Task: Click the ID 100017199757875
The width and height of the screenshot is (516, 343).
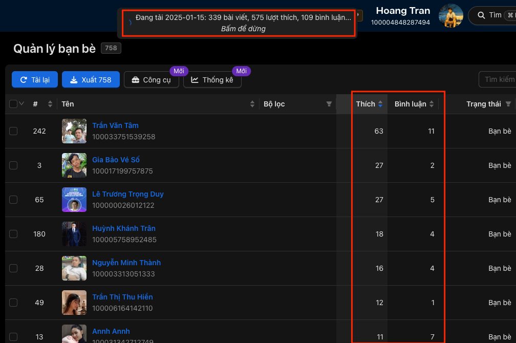Action: (x=122, y=171)
